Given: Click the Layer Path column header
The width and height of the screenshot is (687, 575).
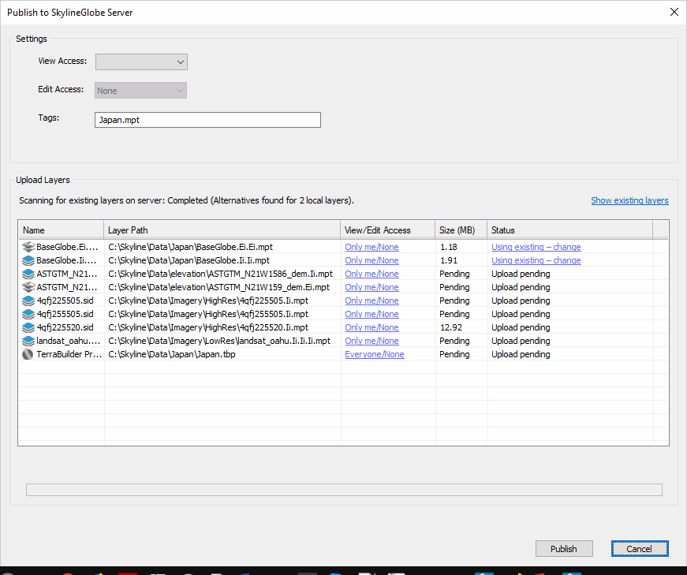Looking at the screenshot, I should (x=222, y=230).
